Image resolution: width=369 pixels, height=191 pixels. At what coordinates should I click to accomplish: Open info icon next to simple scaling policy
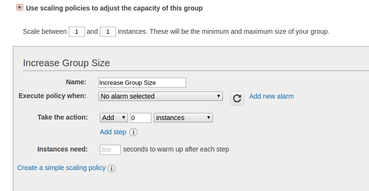coord(112,169)
